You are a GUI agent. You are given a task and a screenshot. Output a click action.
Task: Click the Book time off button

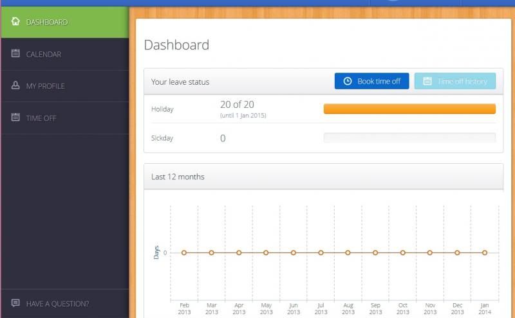pyautogui.click(x=372, y=81)
